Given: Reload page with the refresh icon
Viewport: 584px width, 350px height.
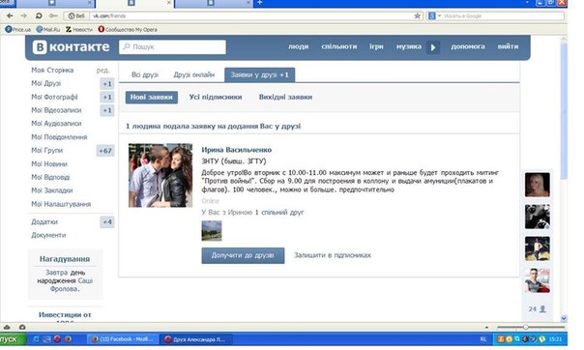Looking at the screenshot, I should coord(39,15).
